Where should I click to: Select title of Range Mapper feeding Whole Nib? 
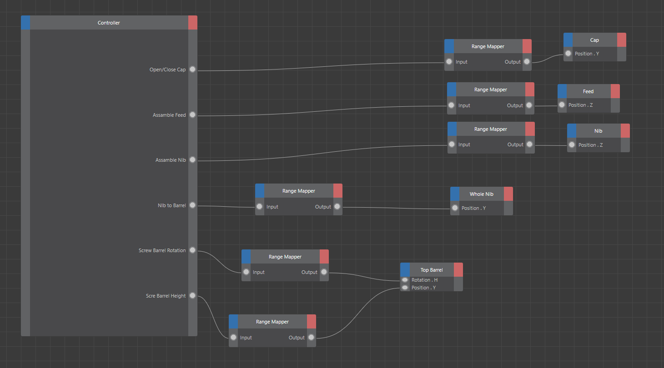[299, 191]
